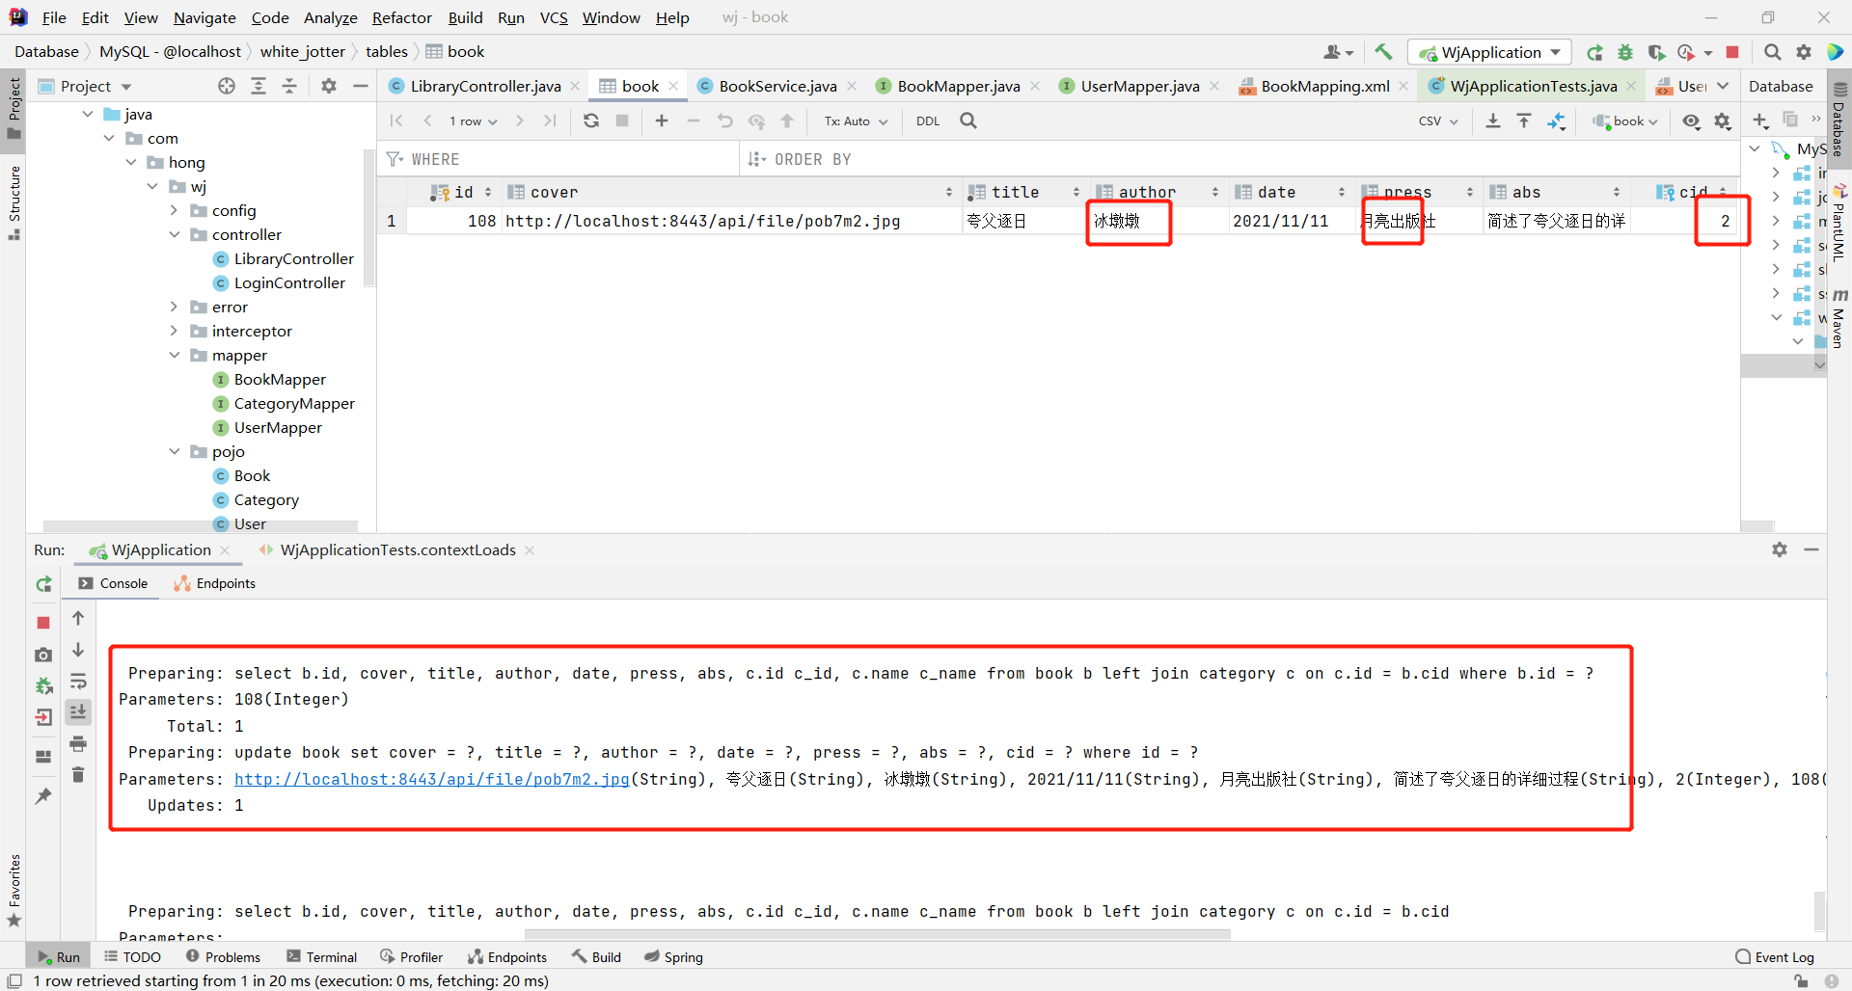Viewport: 1852px width, 991px height.
Task: Submit changes using the upward arrow icon
Action: (x=787, y=121)
